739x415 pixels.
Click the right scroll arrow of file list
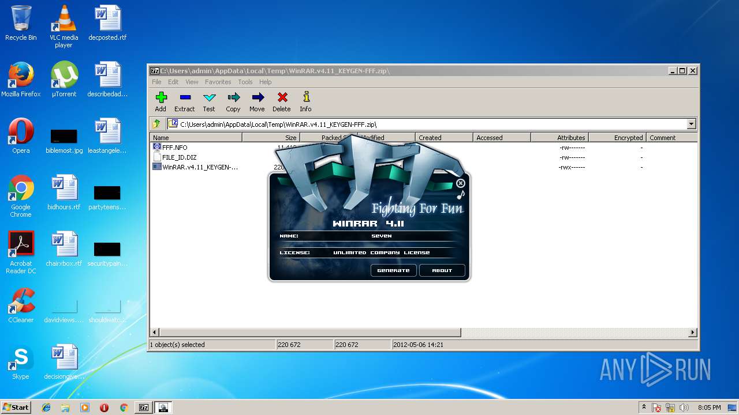[693, 333]
